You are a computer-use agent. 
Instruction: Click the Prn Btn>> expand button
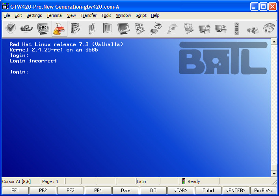[263, 191]
